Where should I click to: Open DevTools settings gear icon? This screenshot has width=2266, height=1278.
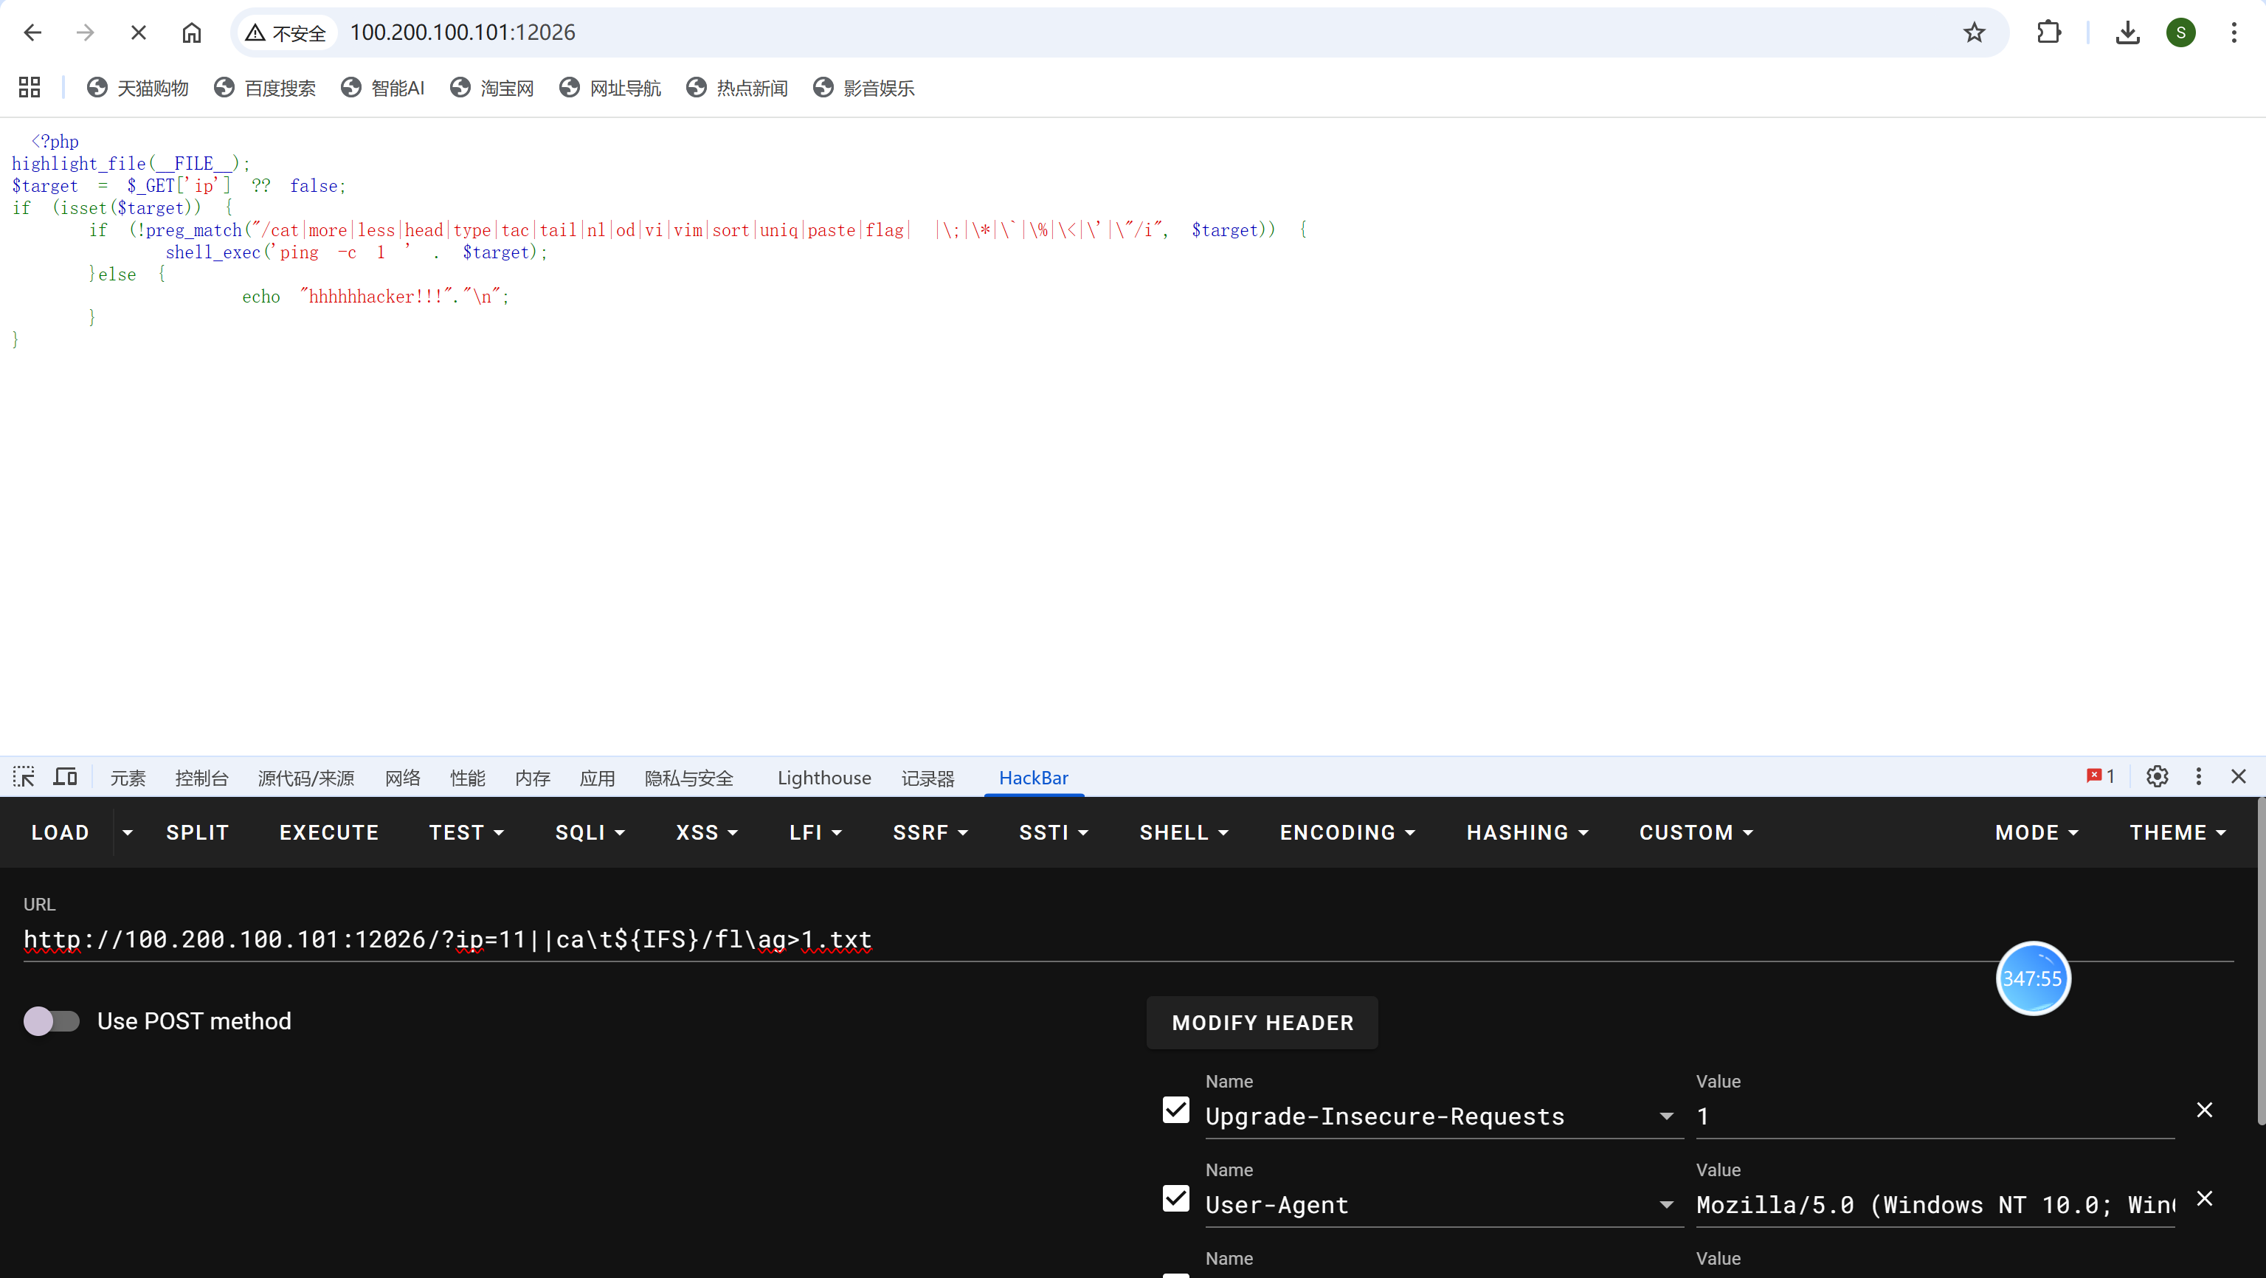coord(2157,777)
